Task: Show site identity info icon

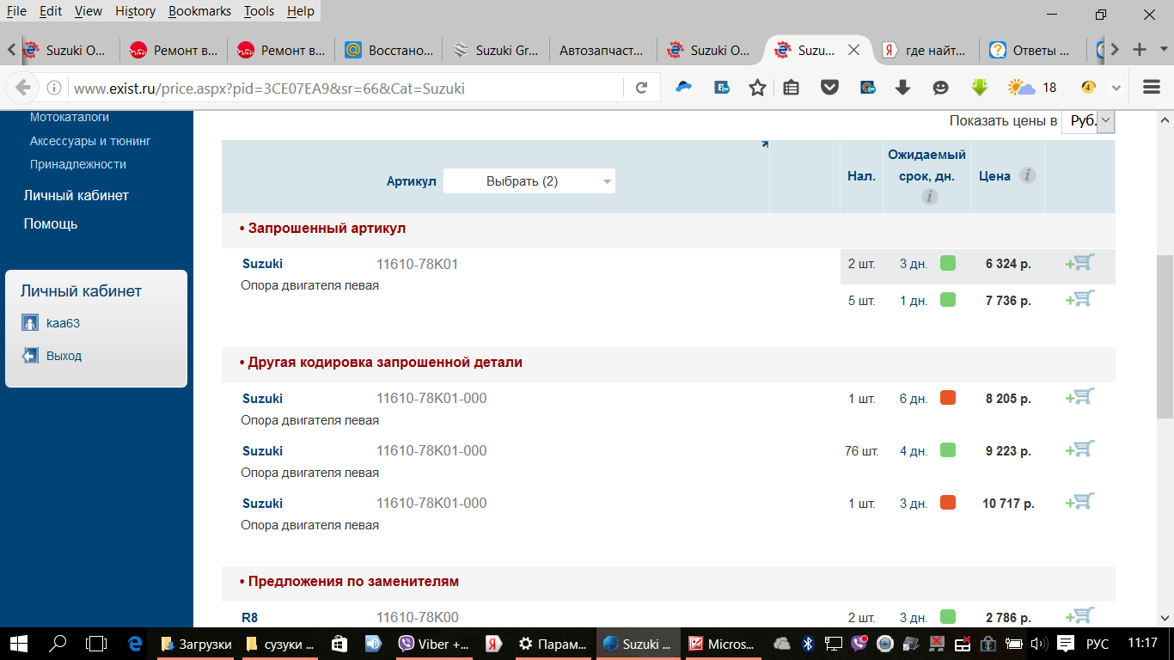Action: [x=54, y=88]
